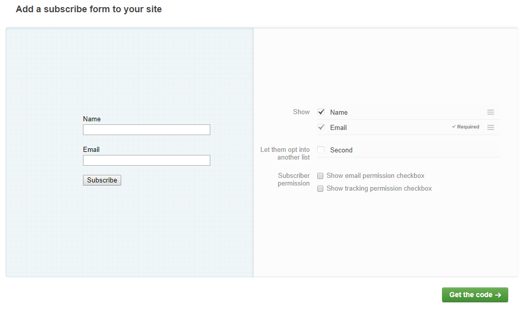Check Show tracking permission checkbox
The height and width of the screenshot is (315, 524).
pyautogui.click(x=320, y=189)
